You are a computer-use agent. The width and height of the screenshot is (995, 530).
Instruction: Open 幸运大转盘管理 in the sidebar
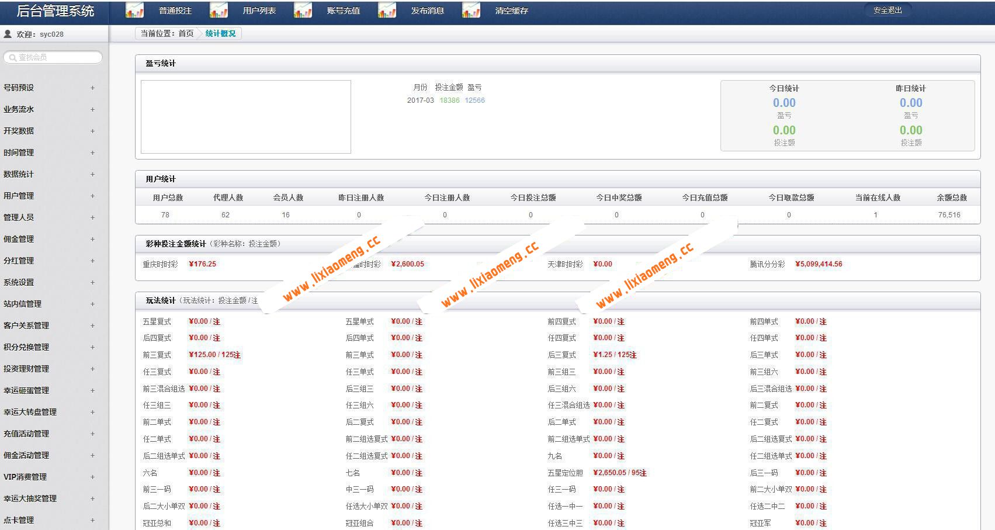click(30, 412)
